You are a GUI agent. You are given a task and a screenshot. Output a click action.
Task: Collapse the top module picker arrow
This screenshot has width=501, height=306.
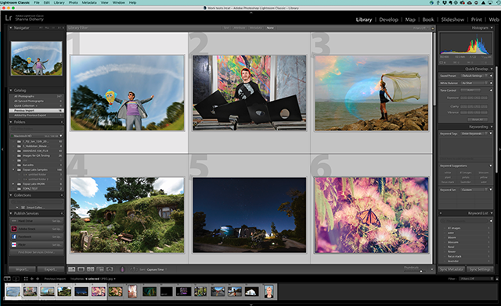[x=250, y=12]
